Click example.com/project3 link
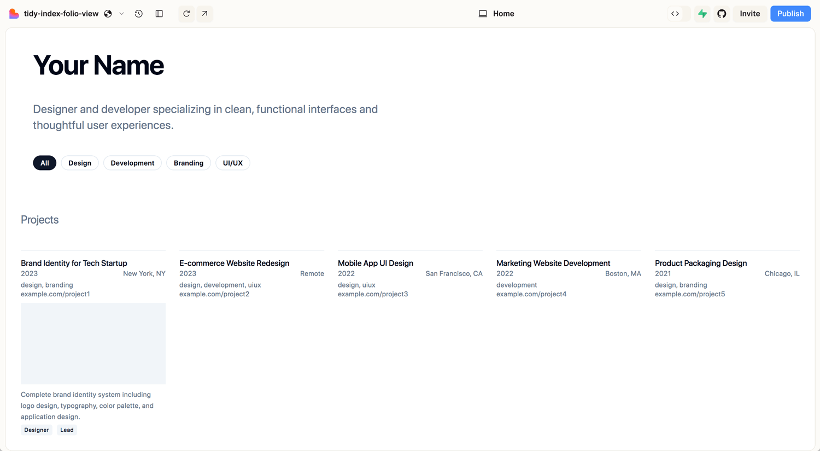The height and width of the screenshot is (451, 820). click(373, 294)
